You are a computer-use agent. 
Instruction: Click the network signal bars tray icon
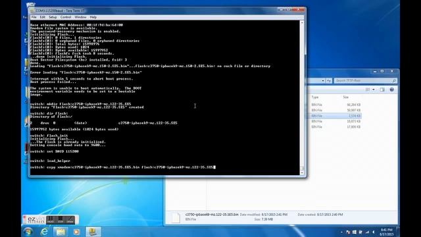(367, 232)
